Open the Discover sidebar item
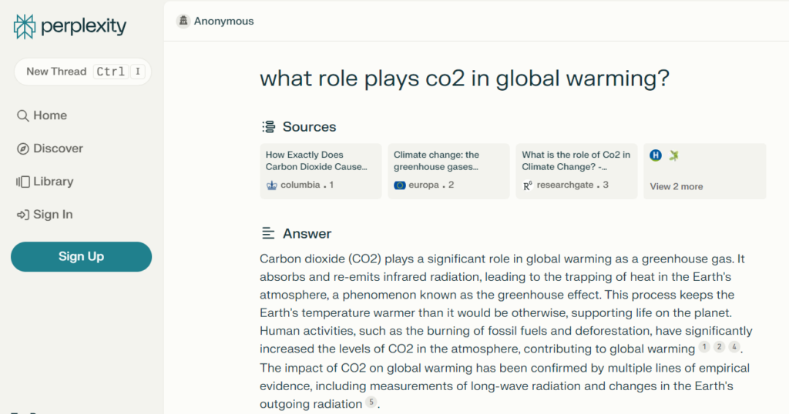789x414 pixels. point(50,149)
